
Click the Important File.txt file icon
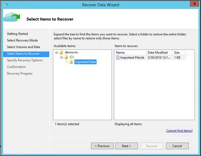pos(118,57)
